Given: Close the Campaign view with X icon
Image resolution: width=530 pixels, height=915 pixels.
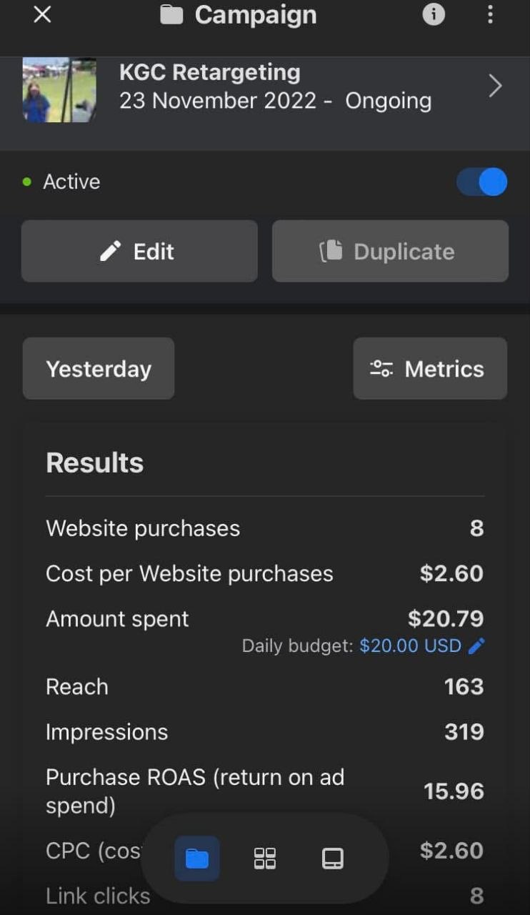Looking at the screenshot, I should 42,14.
